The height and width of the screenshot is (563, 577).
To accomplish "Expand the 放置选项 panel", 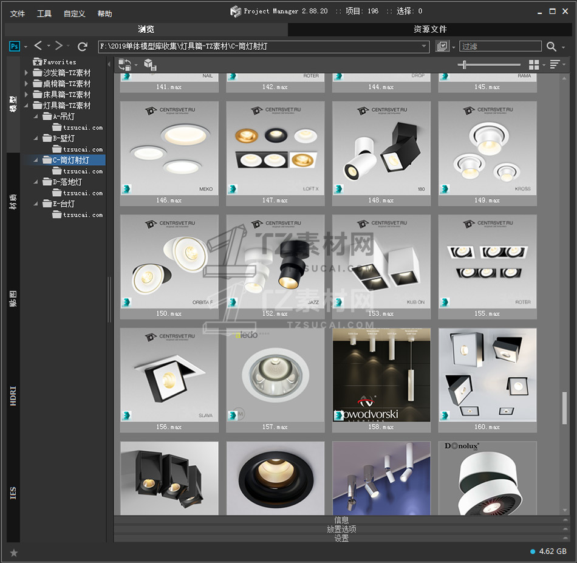I will coord(341,529).
